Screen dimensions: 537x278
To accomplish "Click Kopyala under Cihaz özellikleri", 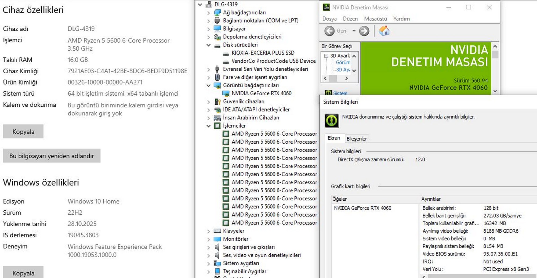I will click(23, 132).
